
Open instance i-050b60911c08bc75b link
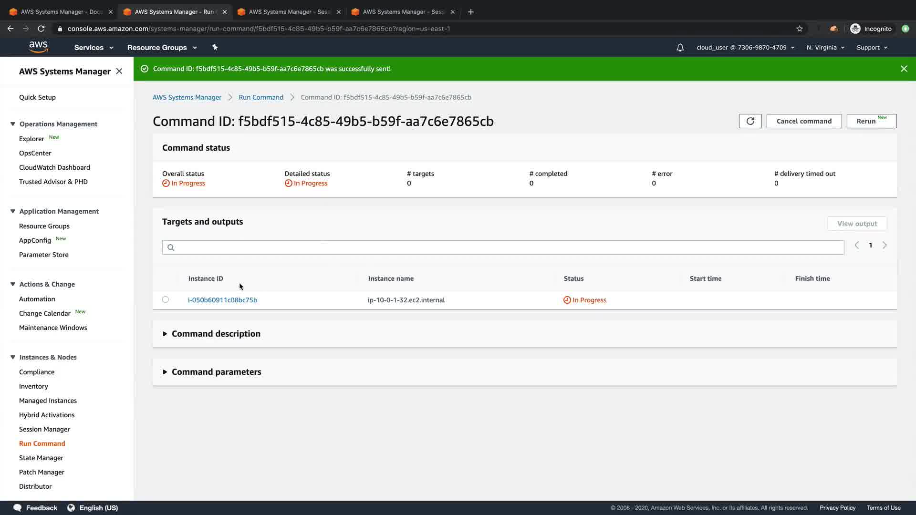(222, 300)
